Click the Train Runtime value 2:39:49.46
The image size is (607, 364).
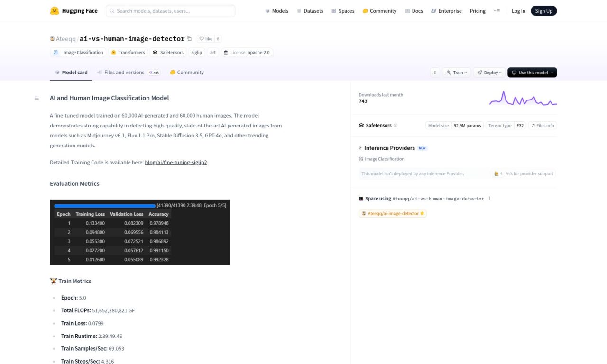[110, 336]
